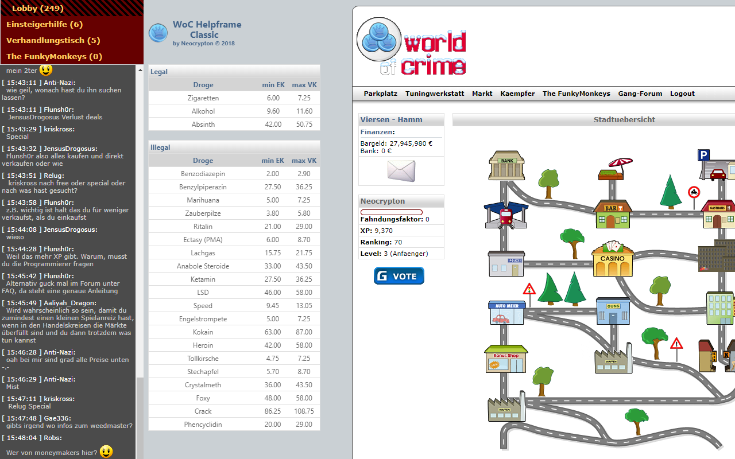Click Logout to sign out
This screenshot has height=459, width=735.
[682, 94]
